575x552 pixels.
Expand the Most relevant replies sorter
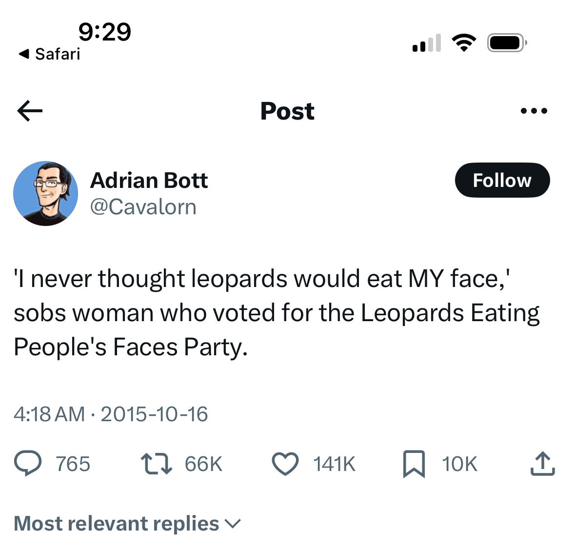pos(127,524)
